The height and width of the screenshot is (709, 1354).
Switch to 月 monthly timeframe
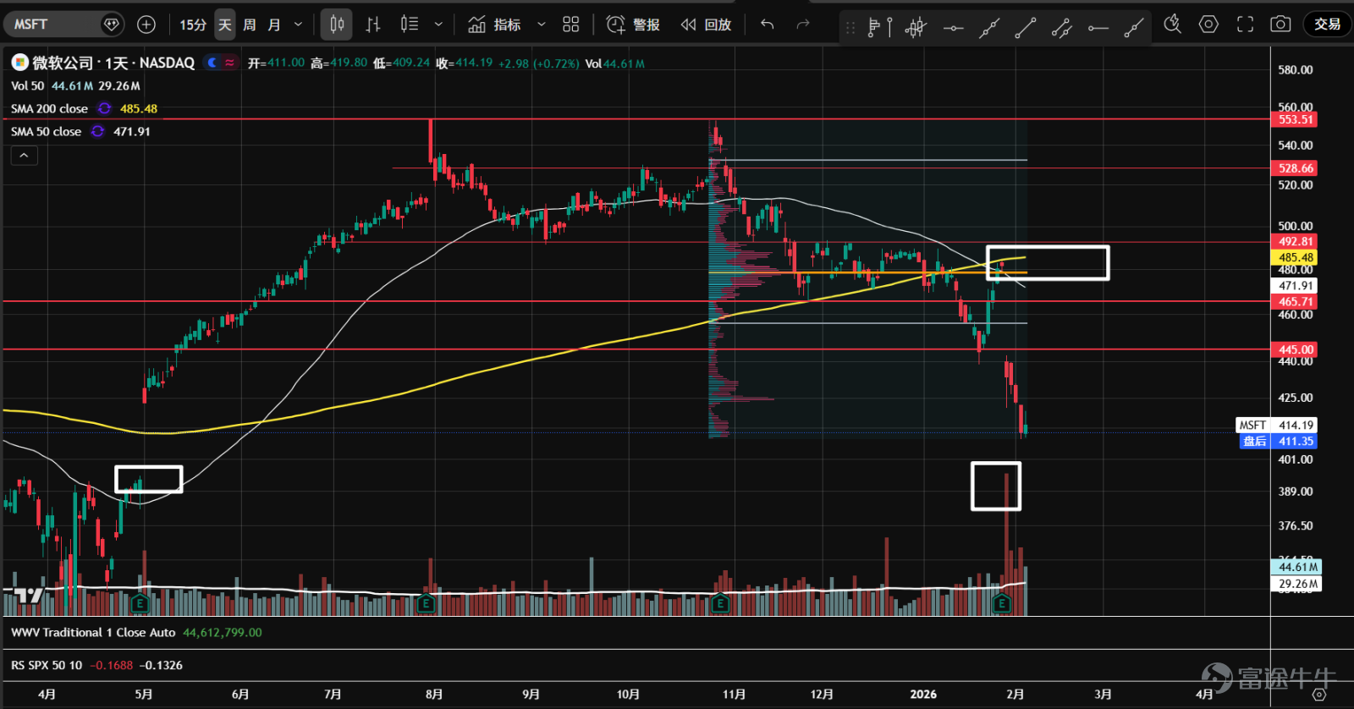(x=274, y=25)
